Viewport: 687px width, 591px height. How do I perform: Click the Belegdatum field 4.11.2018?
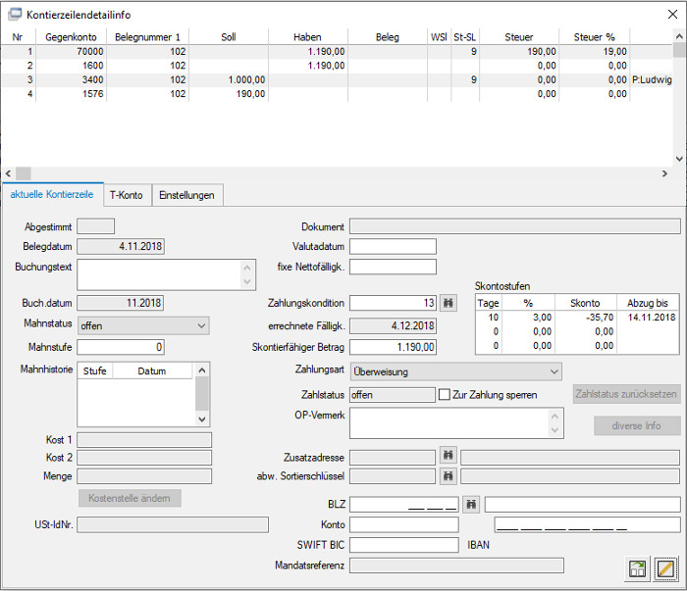click(x=121, y=246)
